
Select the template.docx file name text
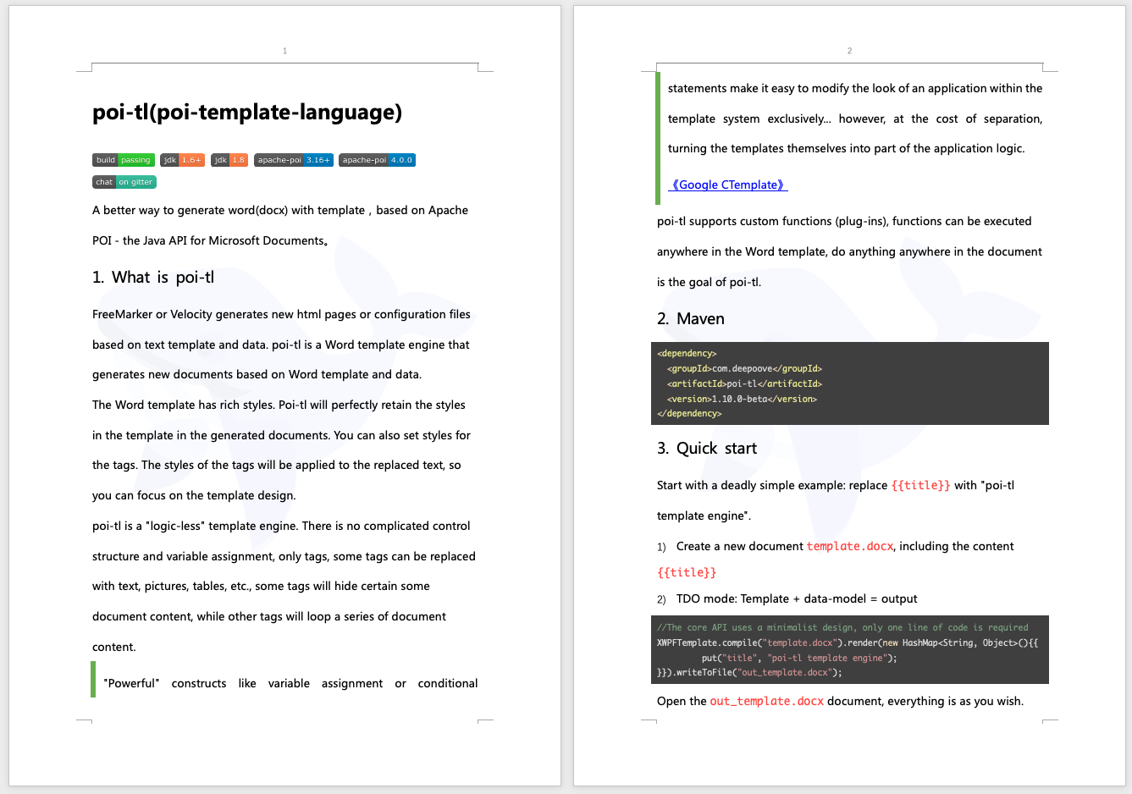850,546
